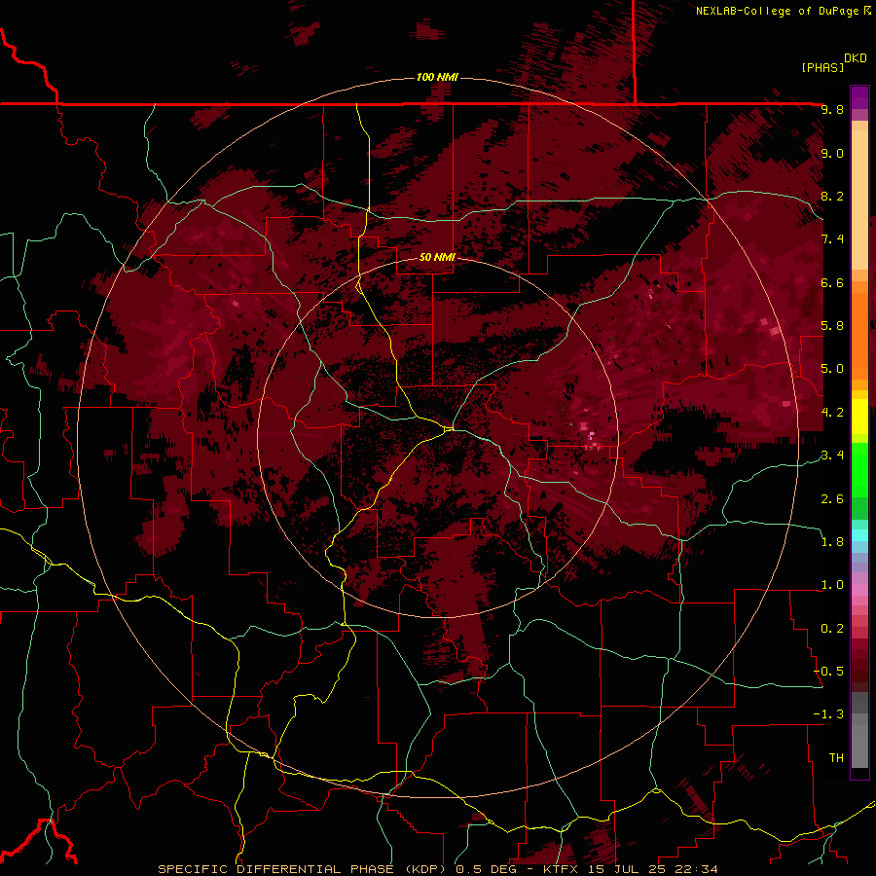The height and width of the screenshot is (876, 876).
Task: Click the DKD units label above colorbar
Action: click(x=856, y=58)
